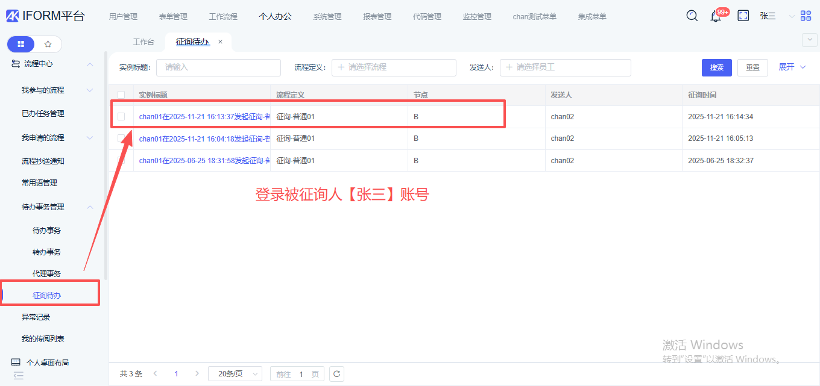Focus the 实例标题 input field
Viewport: 820px width, 386px height.
[218, 67]
